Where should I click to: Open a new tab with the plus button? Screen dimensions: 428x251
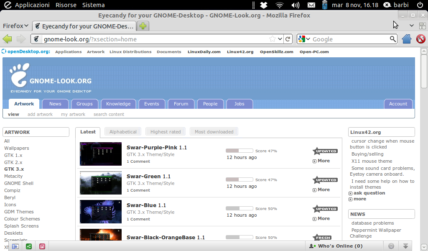click(143, 26)
